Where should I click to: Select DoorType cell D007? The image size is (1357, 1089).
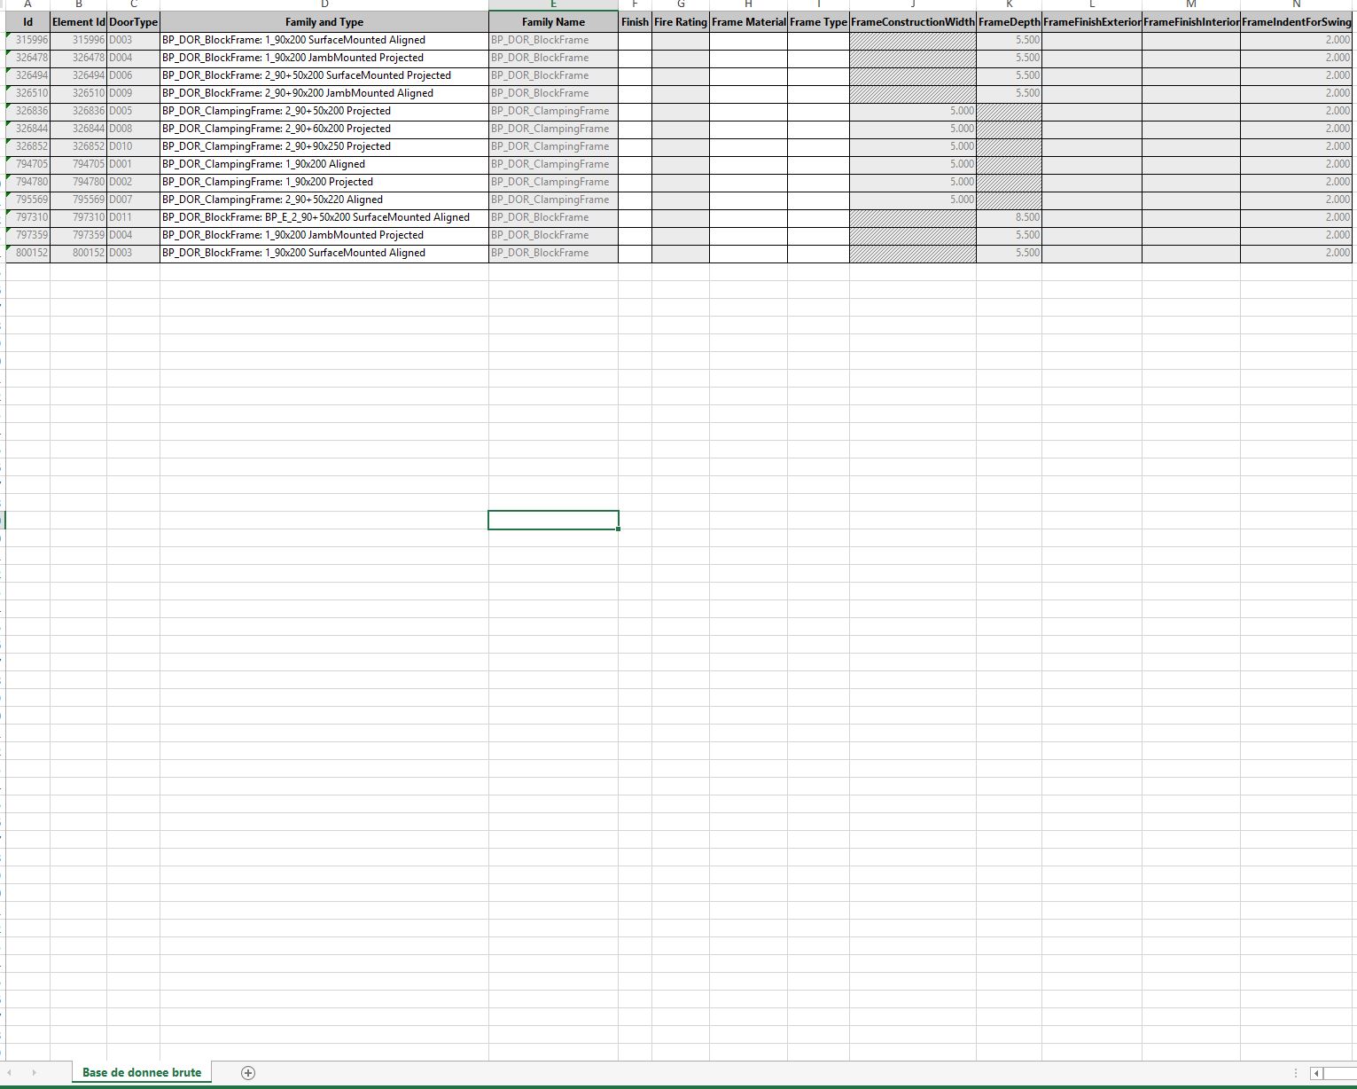(x=134, y=200)
